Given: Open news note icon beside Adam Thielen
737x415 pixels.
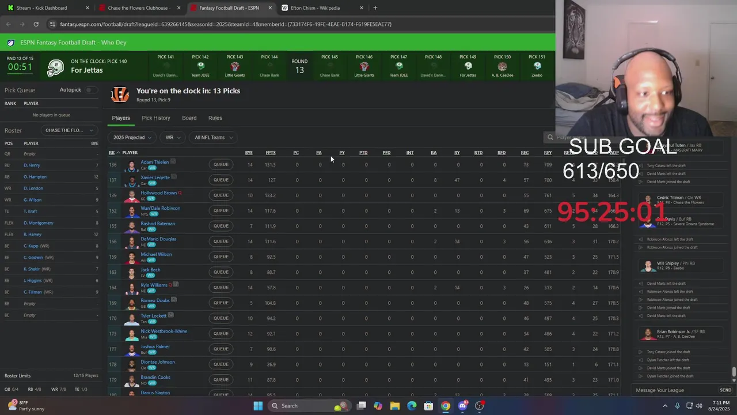Looking at the screenshot, I should pos(173,161).
